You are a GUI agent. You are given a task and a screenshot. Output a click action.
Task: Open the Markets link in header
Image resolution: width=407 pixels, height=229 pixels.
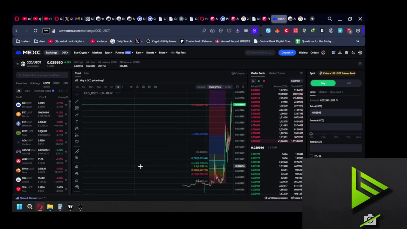coord(97,52)
